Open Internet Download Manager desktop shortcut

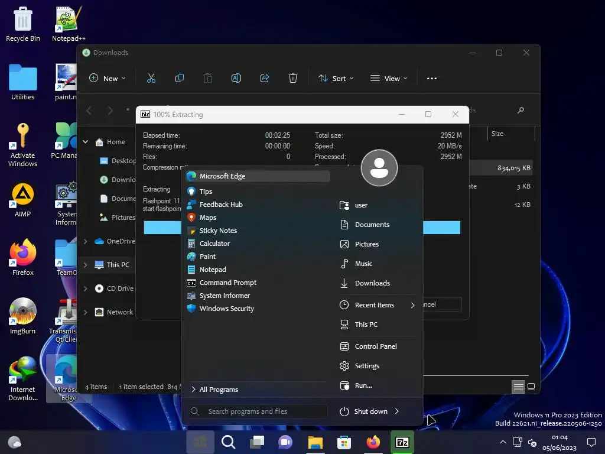tap(23, 379)
